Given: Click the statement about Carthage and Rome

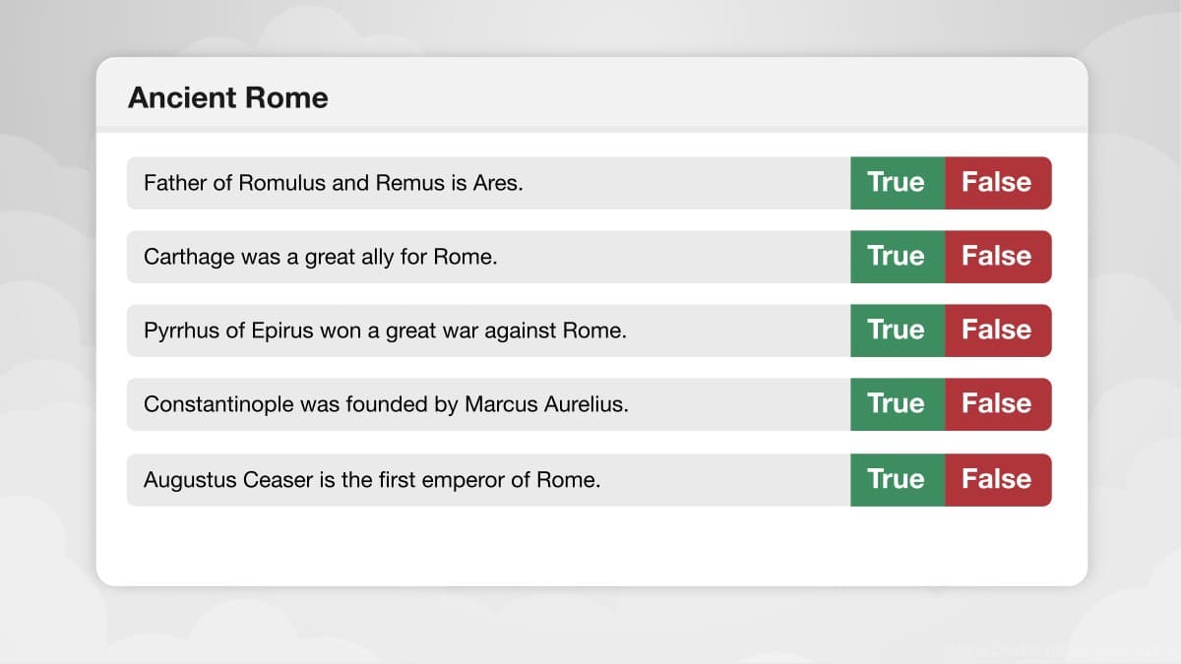Looking at the screenshot, I should [321, 257].
